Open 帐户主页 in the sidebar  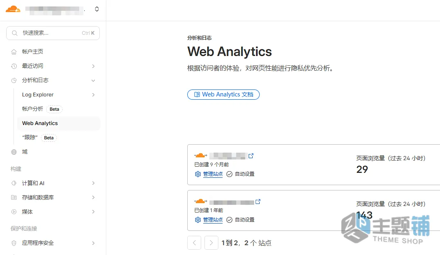click(33, 51)
